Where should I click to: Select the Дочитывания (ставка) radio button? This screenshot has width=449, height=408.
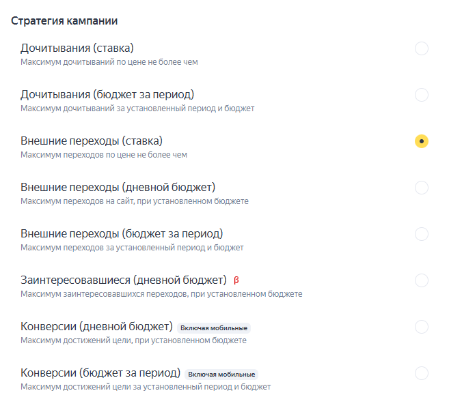422,48
